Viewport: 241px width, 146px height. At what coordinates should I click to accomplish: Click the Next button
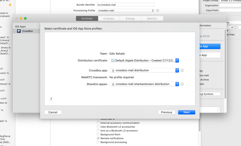pos(186,112)
